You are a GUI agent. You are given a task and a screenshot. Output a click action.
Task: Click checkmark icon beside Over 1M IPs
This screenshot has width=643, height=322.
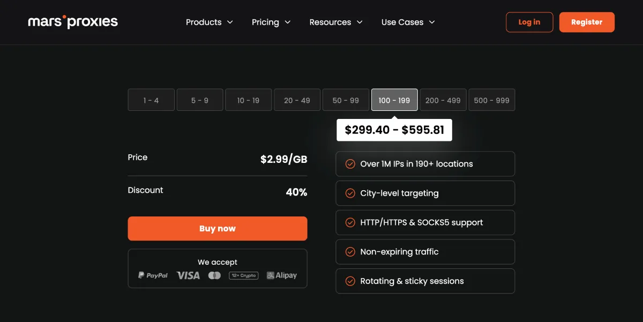350,164
